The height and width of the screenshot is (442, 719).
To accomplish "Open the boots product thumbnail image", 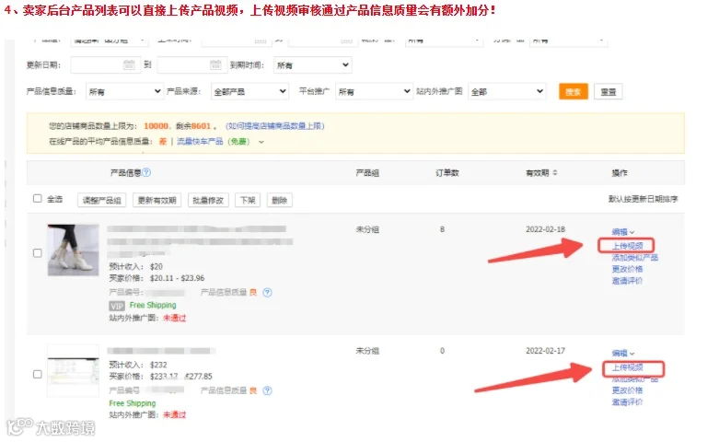I will pyautogui.click(x=74, y=250).
